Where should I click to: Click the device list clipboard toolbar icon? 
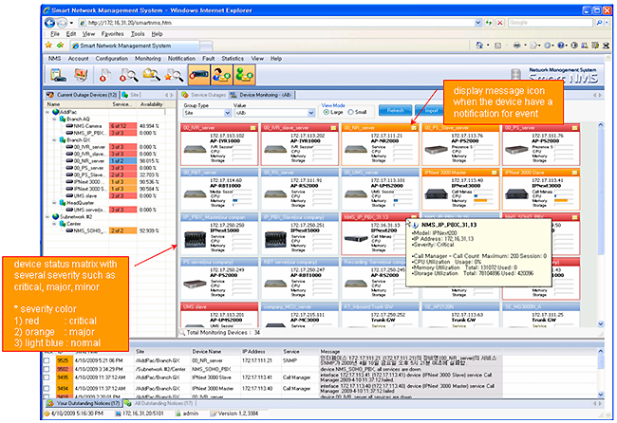coord(58,74)
